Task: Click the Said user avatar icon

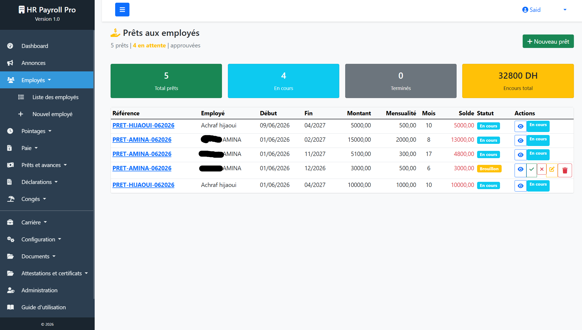Action: click(x=525, y=10)
